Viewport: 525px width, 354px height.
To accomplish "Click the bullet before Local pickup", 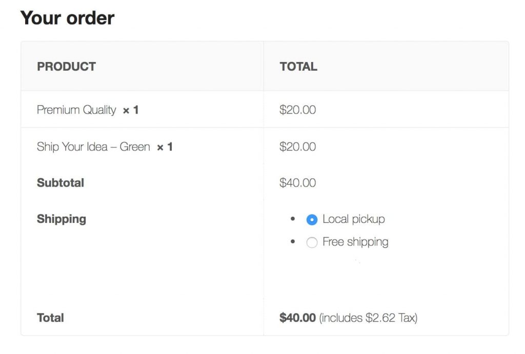I will (293, 219).
